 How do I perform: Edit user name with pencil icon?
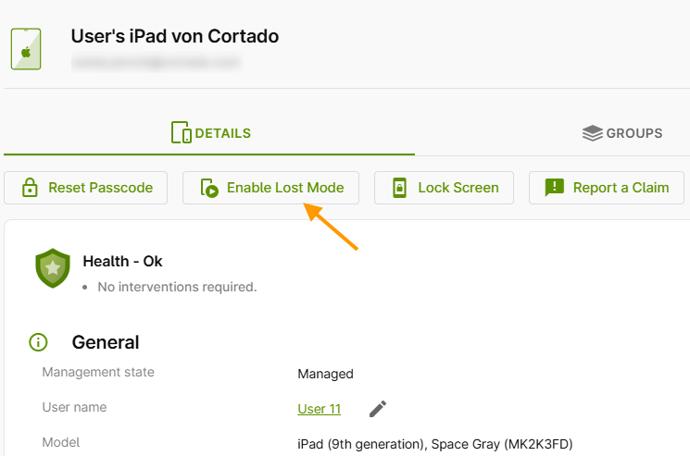378,409
